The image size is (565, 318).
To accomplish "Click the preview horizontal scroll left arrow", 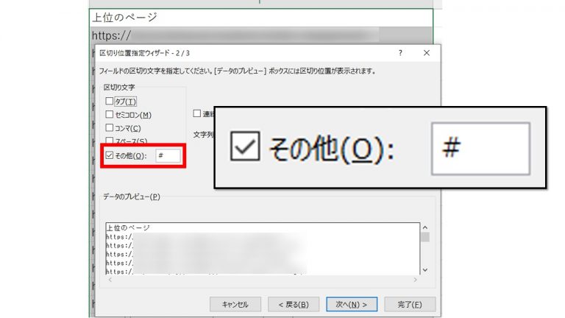I will pos(110,279).
